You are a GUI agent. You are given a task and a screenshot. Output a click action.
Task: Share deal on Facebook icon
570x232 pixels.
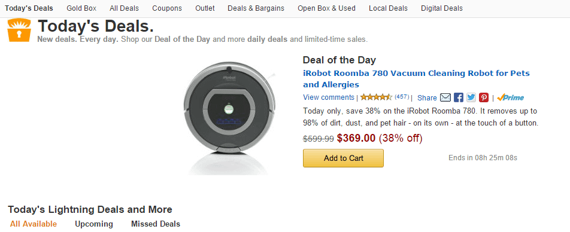click(x=459, y=97)
